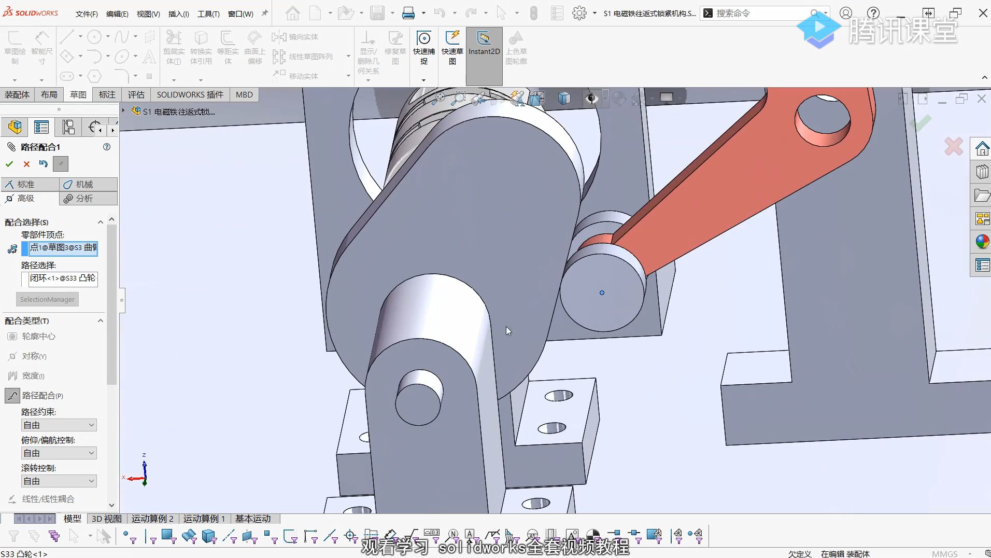
Task: Open the 工具(T) menu
Action: tap(208, 13)
